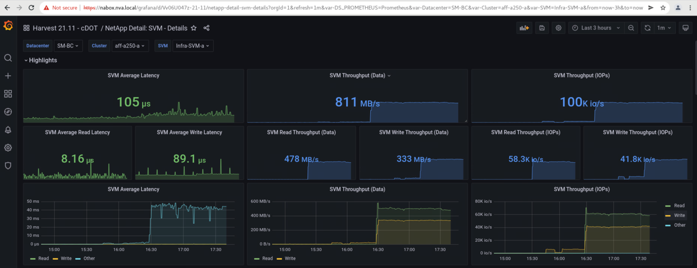This screenshot has width=697, height=268.
Task: Toggle Other series in Average Latency legend
Action: [89, 258]
